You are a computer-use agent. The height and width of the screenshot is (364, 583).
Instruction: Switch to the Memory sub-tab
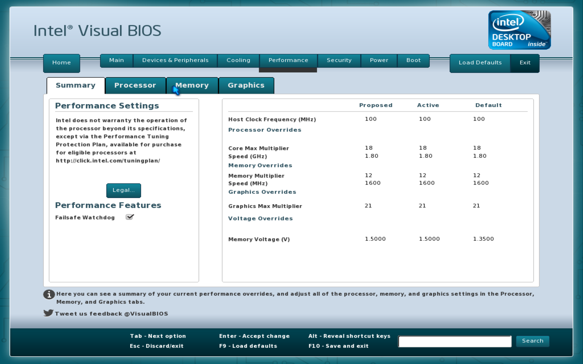(x=192, y=86)
